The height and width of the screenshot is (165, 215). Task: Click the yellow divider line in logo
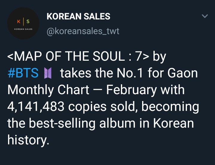pos(24,22)
